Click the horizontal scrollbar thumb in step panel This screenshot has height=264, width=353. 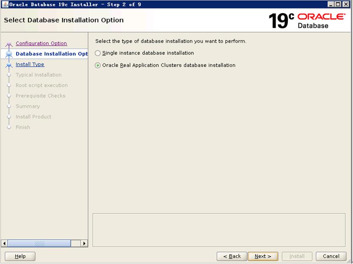point(39,243)
